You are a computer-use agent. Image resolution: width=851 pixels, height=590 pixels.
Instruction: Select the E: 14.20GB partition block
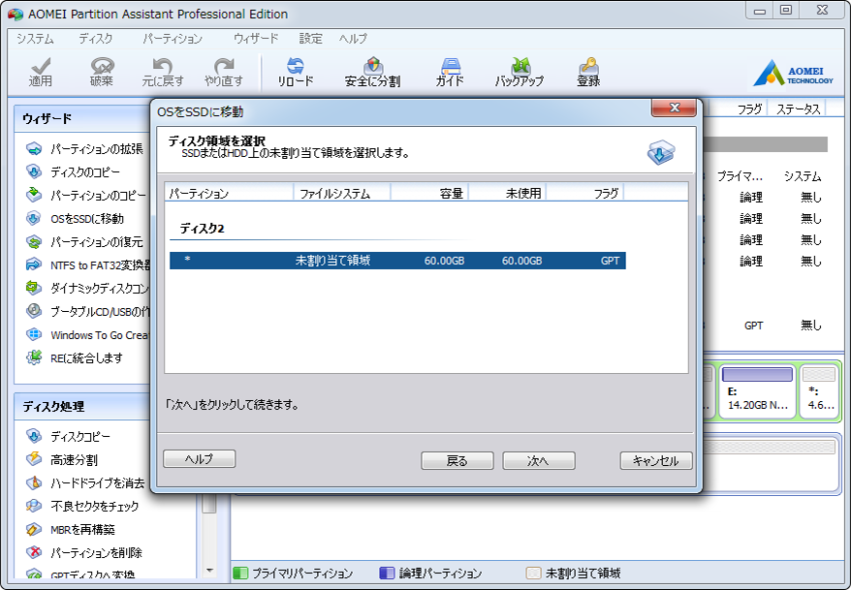[x=757, y=391]
